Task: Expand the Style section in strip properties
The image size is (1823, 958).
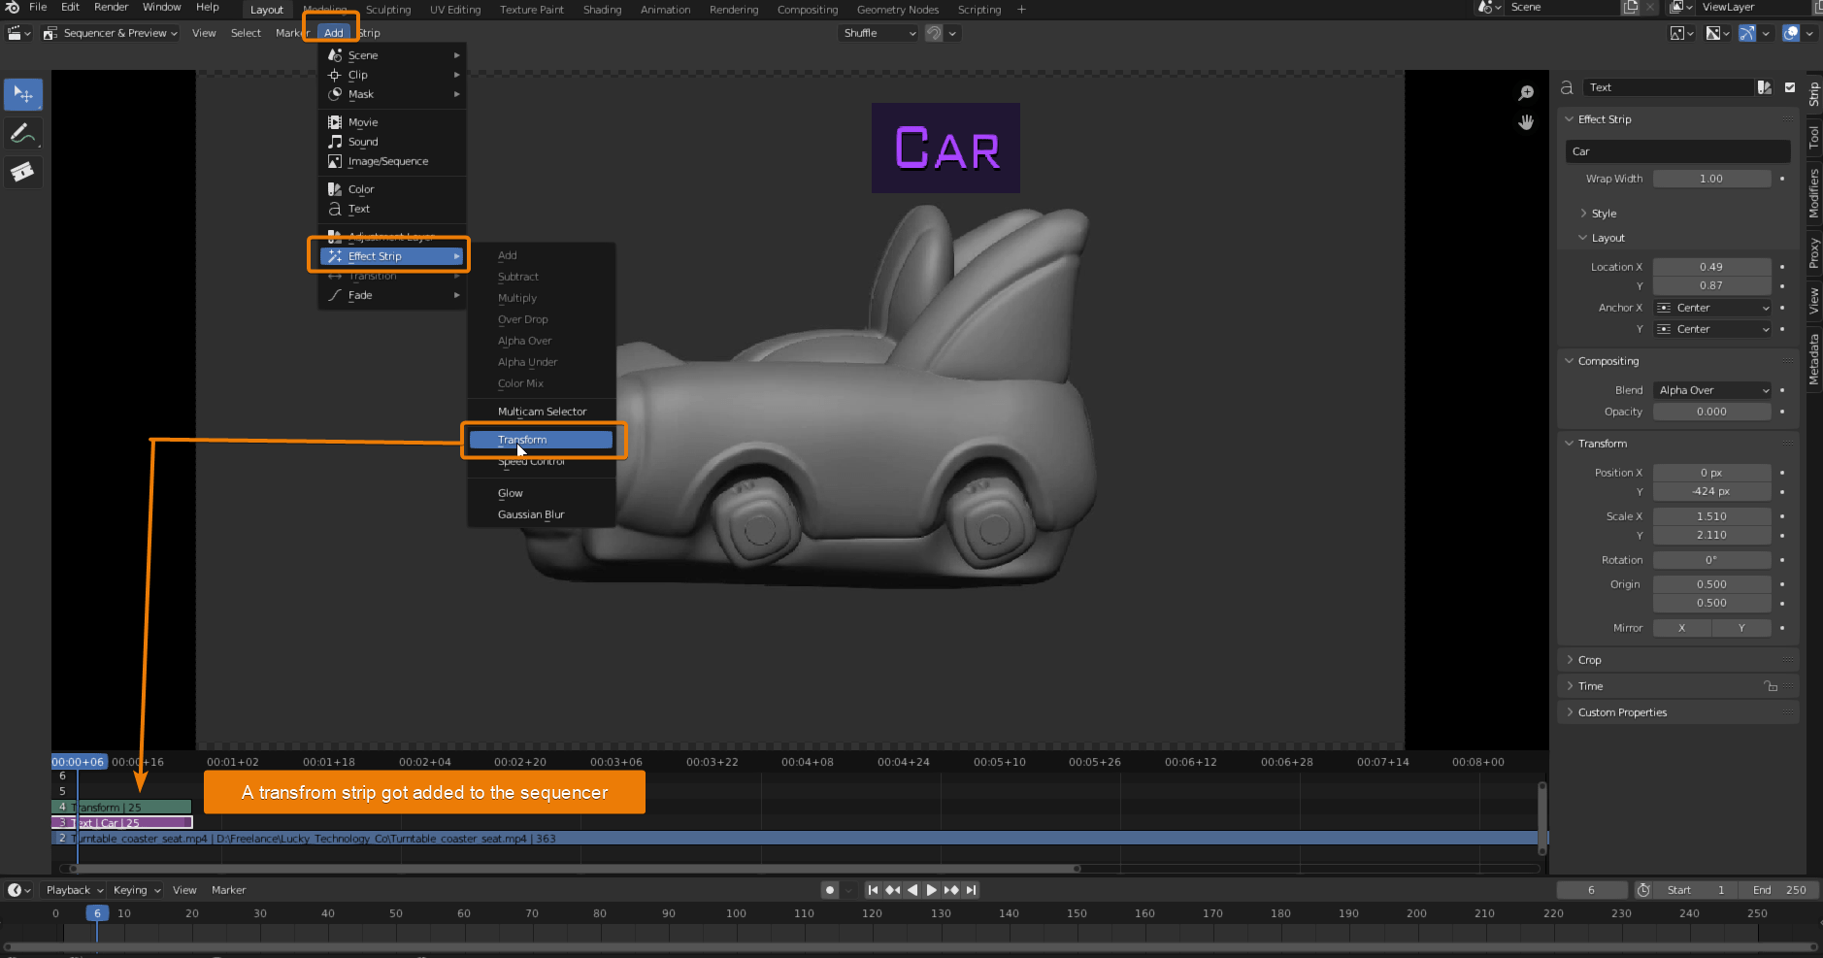Action: click(1602, 213)
